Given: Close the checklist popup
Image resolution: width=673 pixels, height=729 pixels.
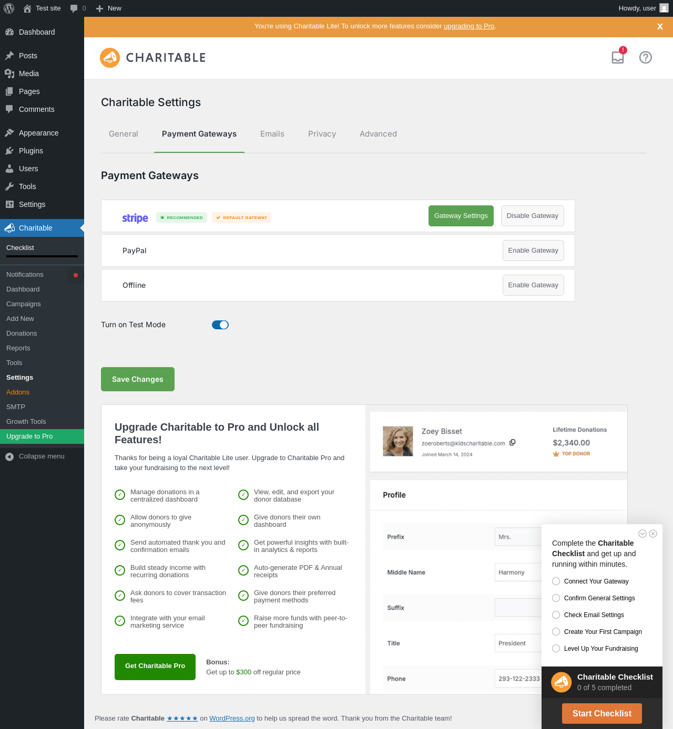Looking at the screenshot, I should pyautogui.click(x=653, y=534).
